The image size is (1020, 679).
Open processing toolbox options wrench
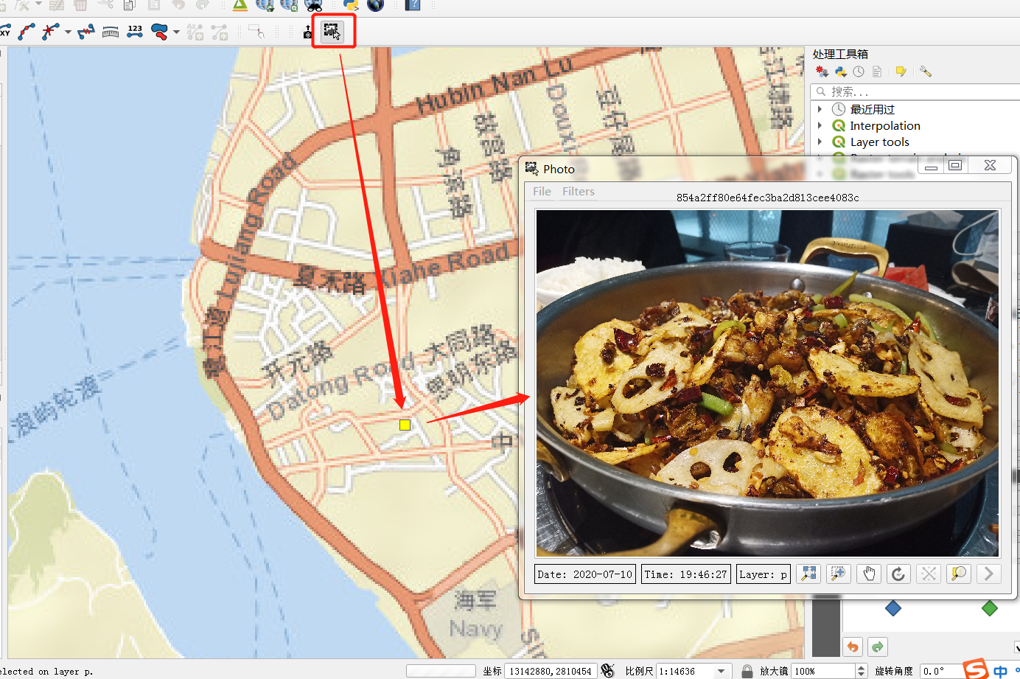click(x=926, y=72)
